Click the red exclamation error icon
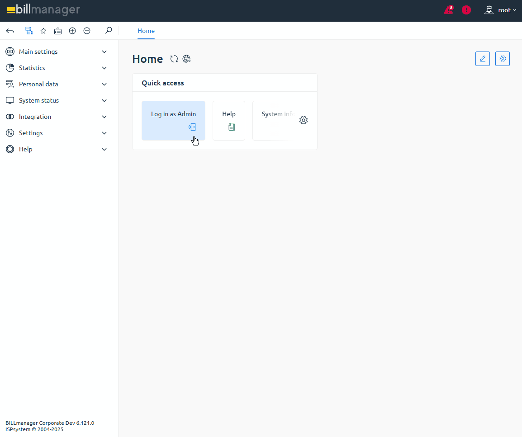The image size is (522, 437). (466, 10)
